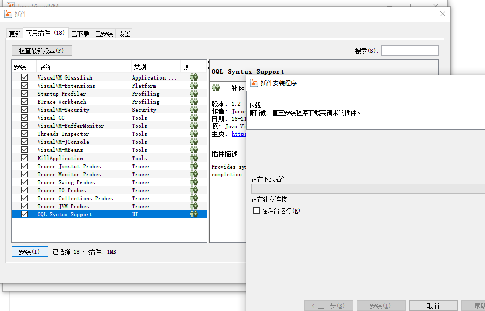485x311 pixels.
Task: Click the download progress bar in the installer
Action: 368,189
